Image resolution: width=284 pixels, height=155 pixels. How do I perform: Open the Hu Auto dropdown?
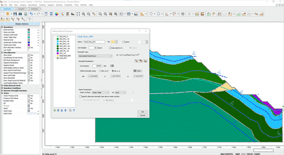(x=120, y=92)
